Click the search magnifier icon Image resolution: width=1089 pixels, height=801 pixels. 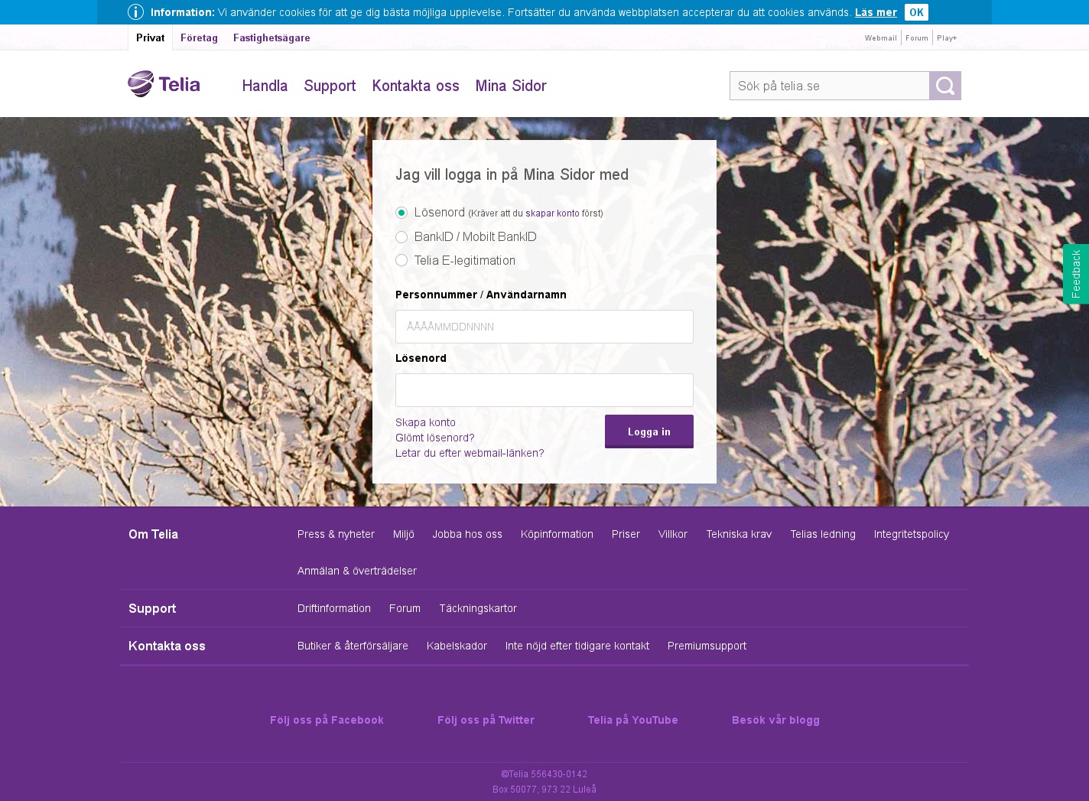[x=945, y=86]
